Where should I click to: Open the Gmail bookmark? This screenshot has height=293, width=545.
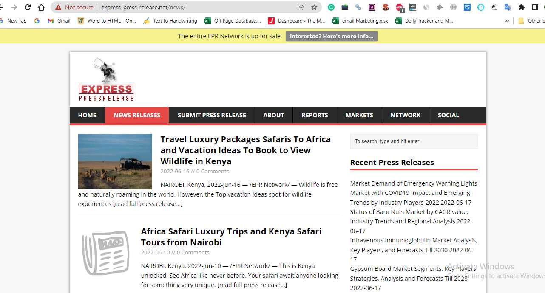tap(59, 20)
